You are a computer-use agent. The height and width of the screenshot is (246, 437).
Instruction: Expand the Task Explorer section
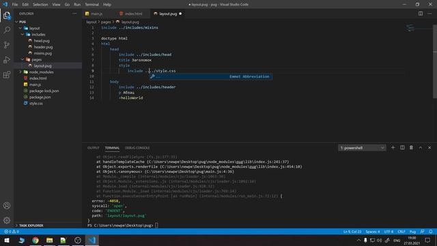(31, 225)
